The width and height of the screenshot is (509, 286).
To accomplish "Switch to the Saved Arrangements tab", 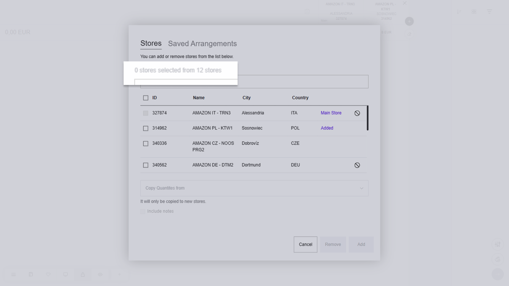I will 203,44.
